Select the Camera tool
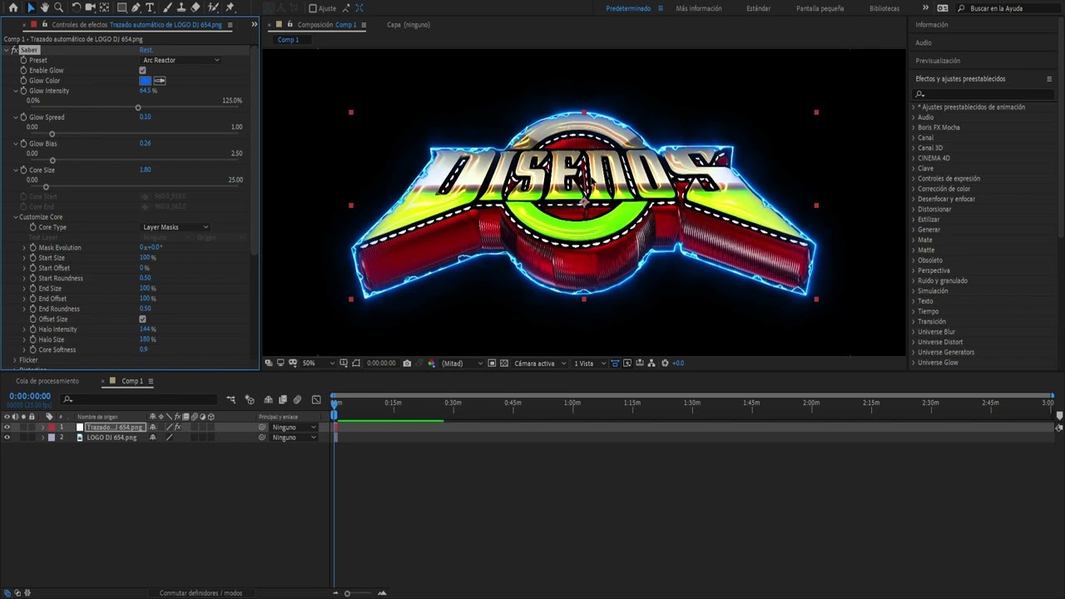The image size is (1065, 599). coord(90,7)
